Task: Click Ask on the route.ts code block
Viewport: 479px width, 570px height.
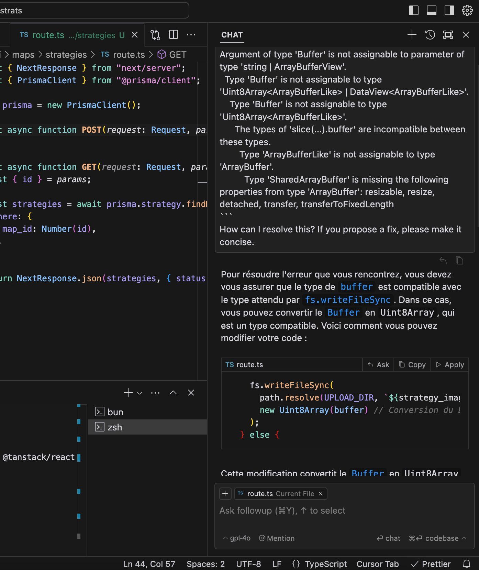Action: click(x=378, y=365)
